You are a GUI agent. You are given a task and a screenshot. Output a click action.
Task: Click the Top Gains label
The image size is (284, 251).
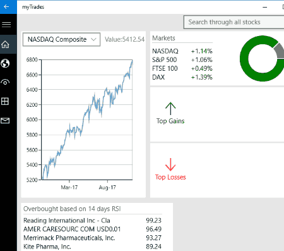pyautogui.click(x=170, y=121)
